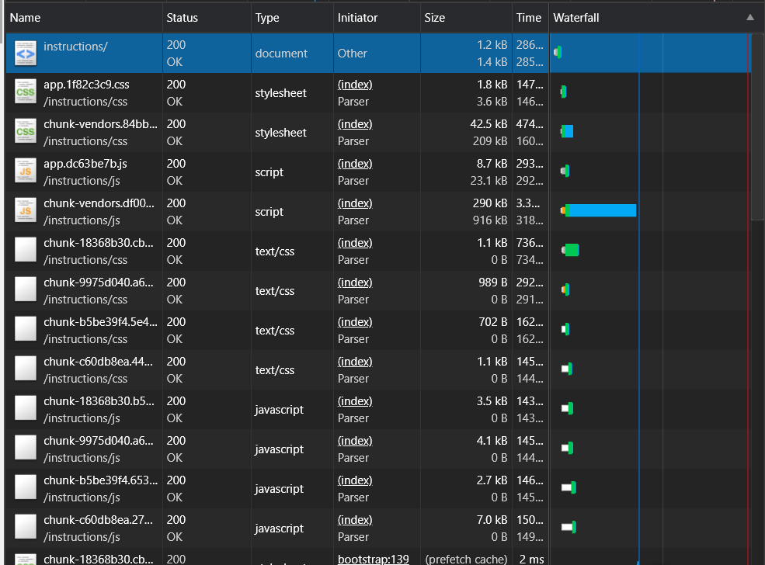Sort requests by the Name column header

pyautogui.click(x=26, y=17)
